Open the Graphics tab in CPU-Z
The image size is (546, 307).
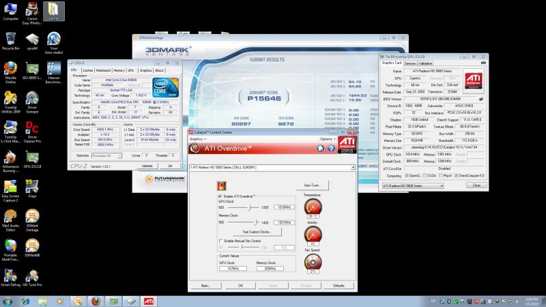[x=145, y=70]
